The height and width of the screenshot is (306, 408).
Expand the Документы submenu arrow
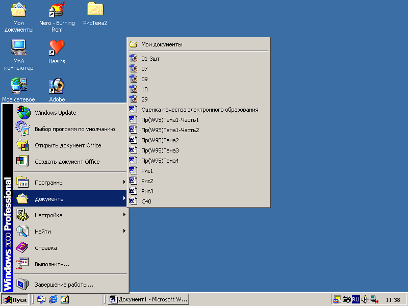tap(124, 198)
